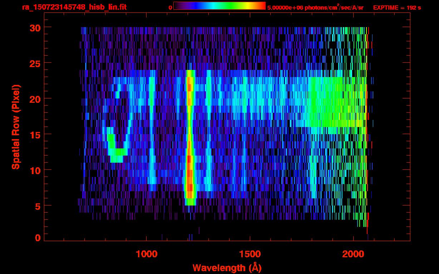439x274 pixels.
Task: Click the 25 spatial row tick label
Action: (35, 63)
